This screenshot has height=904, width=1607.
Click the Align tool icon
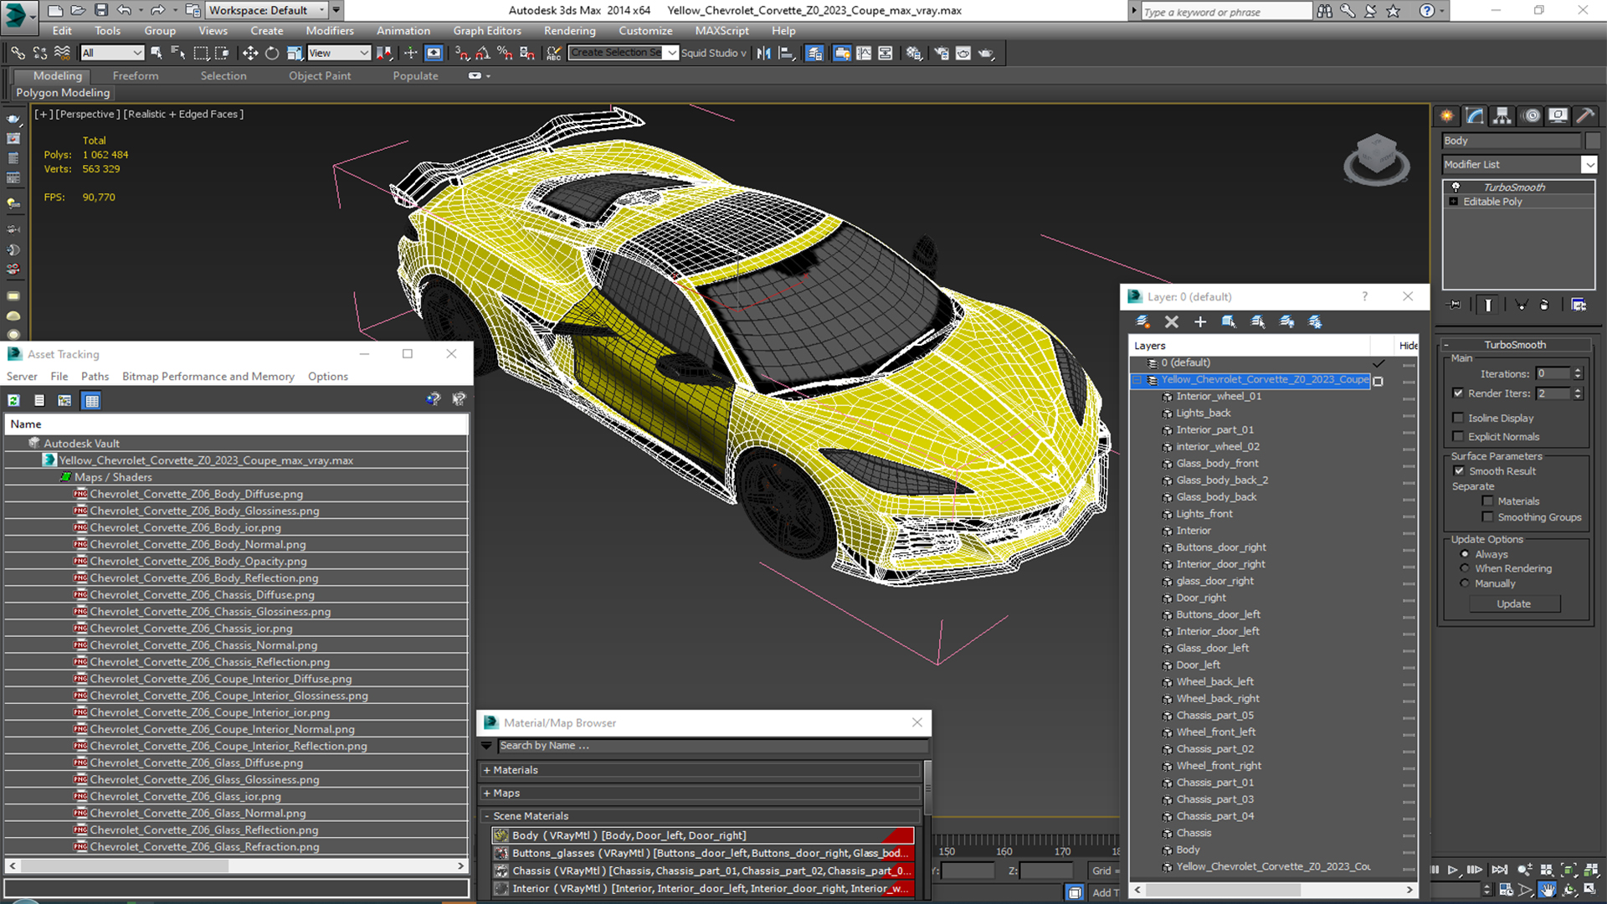[x=786, y=53]
